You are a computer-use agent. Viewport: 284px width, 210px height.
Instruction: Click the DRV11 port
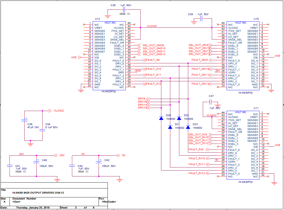pos(144,105)
